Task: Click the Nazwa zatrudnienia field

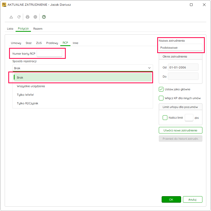Action: click(x=180, y=48)
